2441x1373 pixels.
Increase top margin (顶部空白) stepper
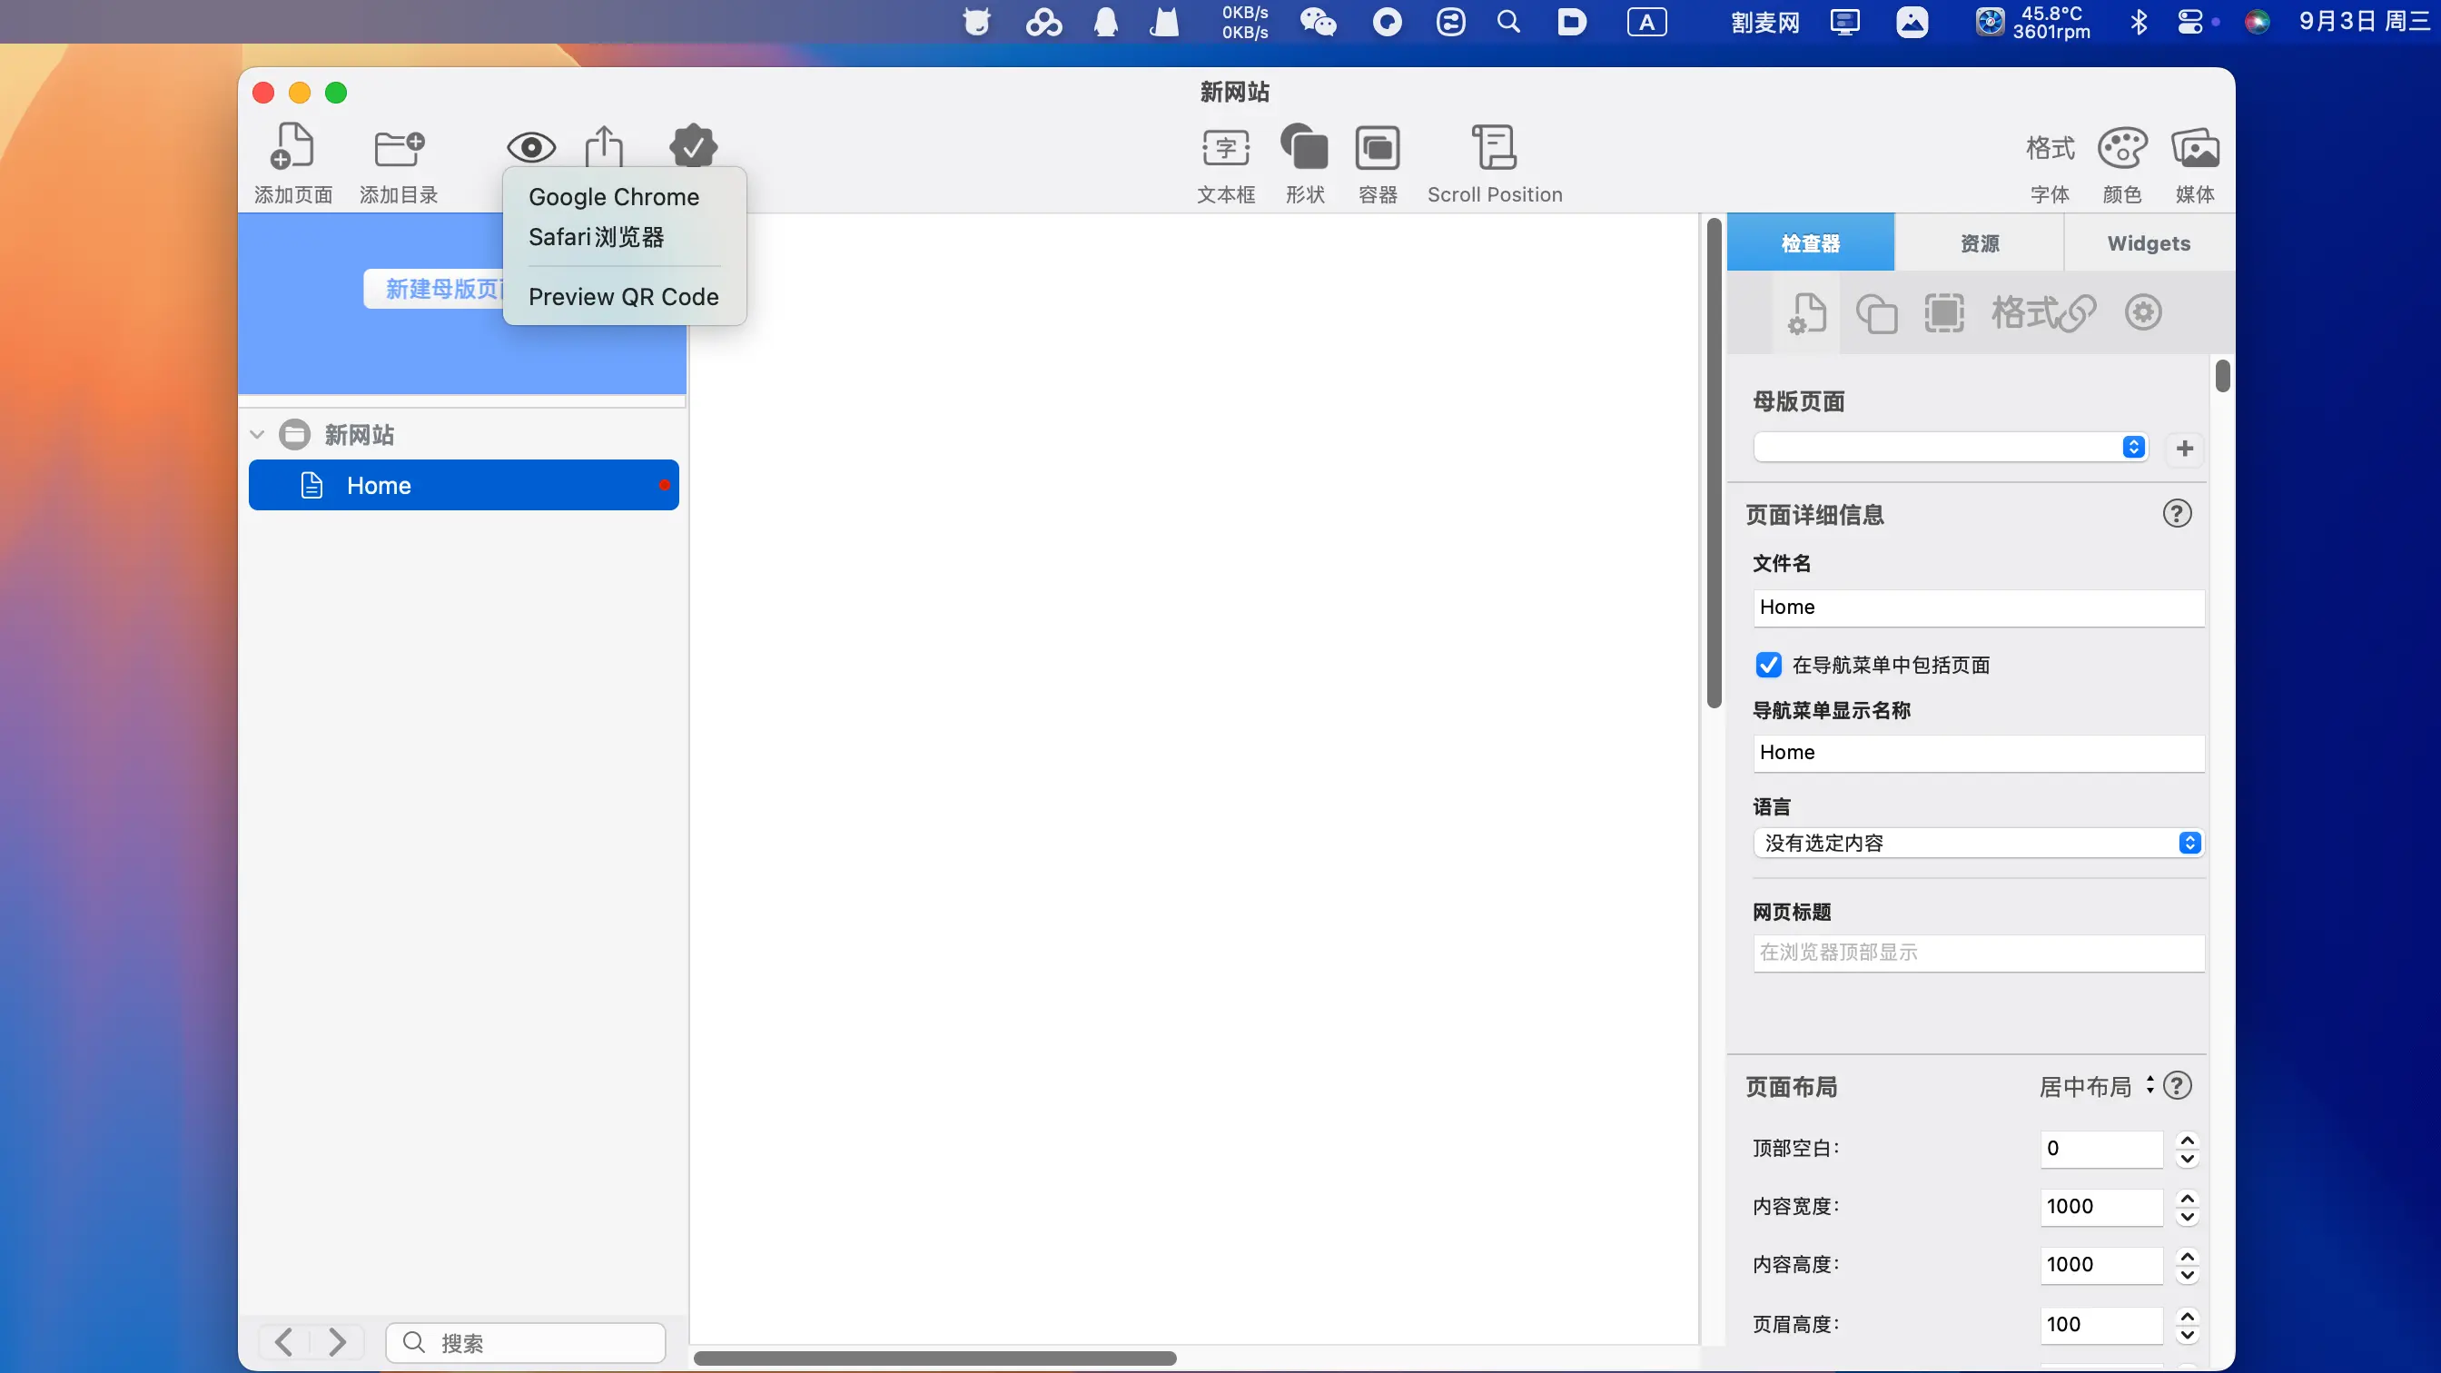2188,1140
